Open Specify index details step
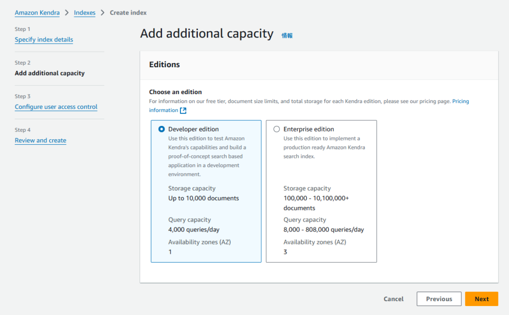Screen dimensions: 509x315 [44, 40]
